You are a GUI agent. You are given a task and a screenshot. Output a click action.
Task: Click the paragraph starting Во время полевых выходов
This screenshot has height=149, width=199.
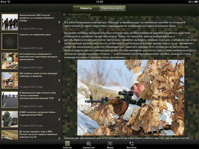tap(130, 45)
